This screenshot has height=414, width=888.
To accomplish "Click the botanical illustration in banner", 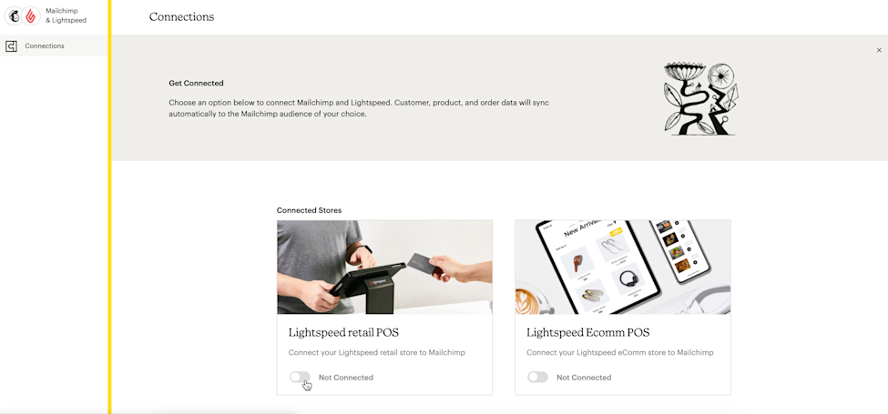I will [701, 99].
